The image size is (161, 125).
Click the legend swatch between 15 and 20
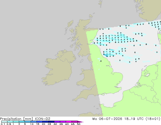[x=39, y=122]
